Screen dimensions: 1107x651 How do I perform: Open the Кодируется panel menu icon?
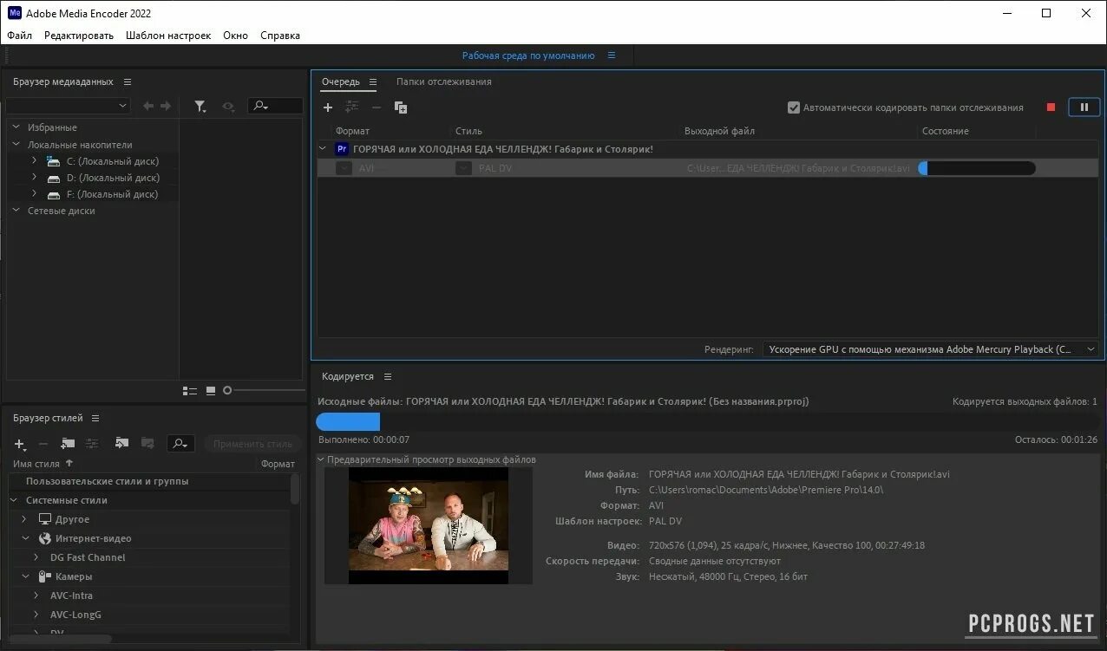click(x=388, y=377)
